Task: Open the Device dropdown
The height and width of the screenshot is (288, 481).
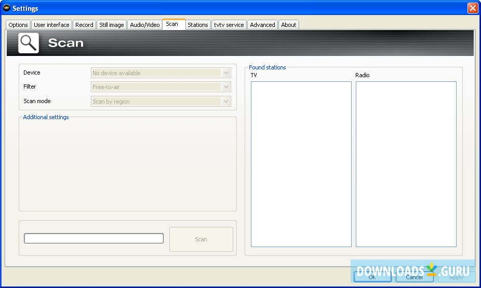Action: (x=161, y=73)
